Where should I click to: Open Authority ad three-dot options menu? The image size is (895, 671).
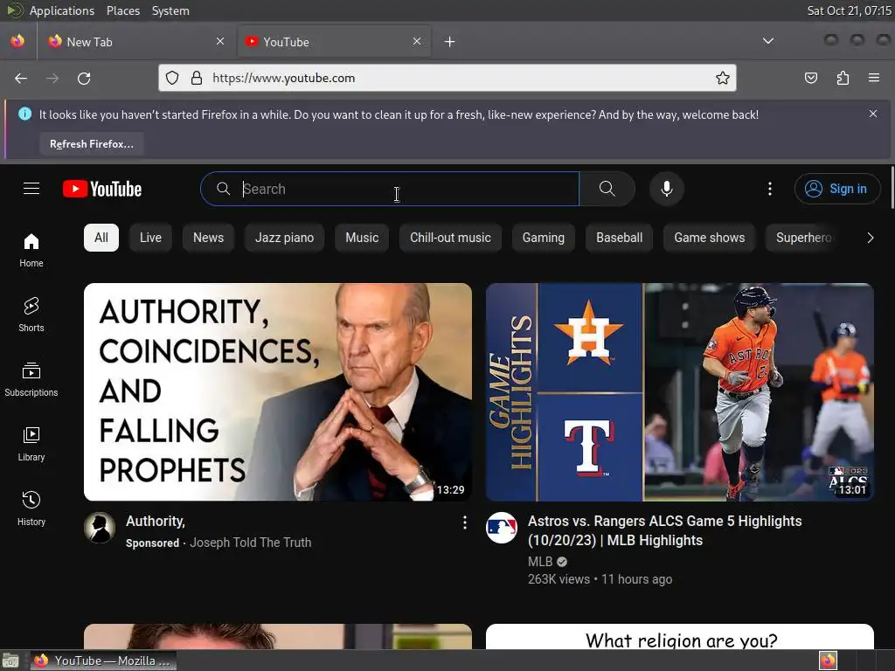click(465, 522)
